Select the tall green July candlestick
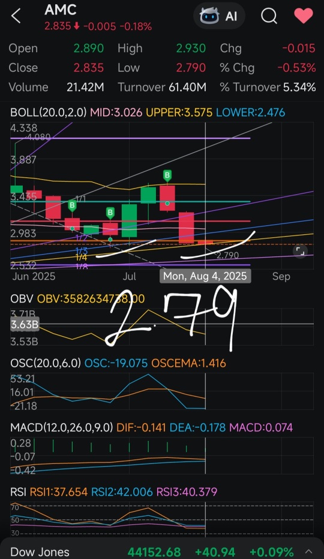The width and height of the screenshot is (324, 559). tap(129, 220)
